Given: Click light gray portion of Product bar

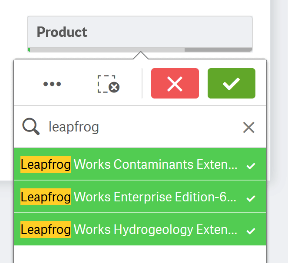Looking at the screenshot, I should 107,50.
